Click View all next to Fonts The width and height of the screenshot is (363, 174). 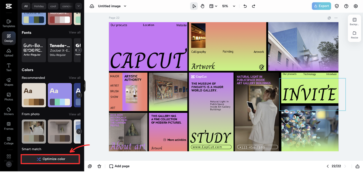coord(75,33)
